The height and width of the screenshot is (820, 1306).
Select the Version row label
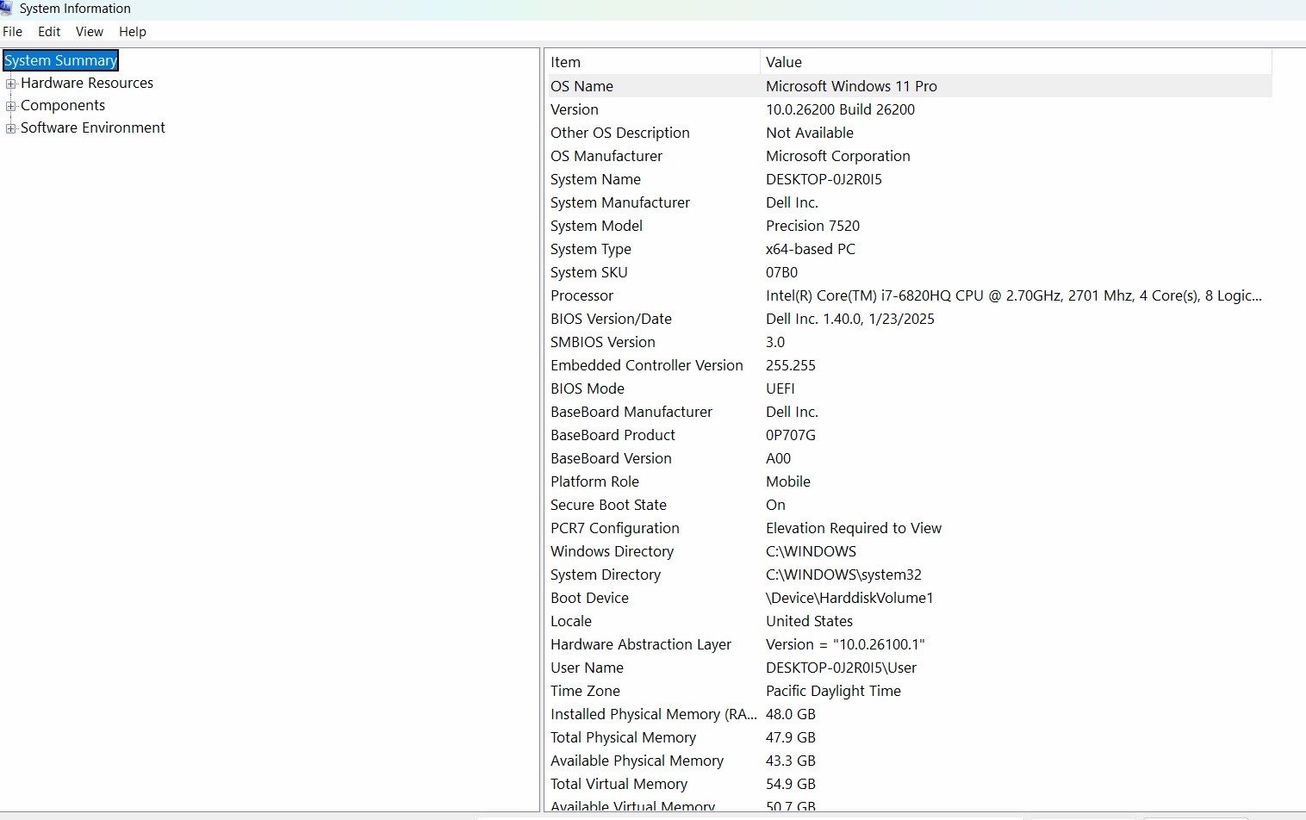[x=575, y=109]
